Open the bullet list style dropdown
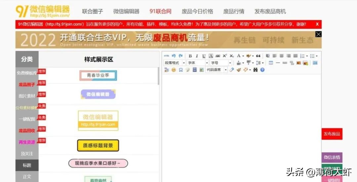Image resolution: width=357 pixels, height=182 pixels. [317, 56]
